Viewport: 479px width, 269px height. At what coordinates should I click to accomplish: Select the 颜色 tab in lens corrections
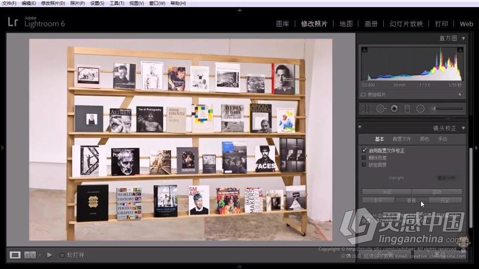[x=425, y=139]
